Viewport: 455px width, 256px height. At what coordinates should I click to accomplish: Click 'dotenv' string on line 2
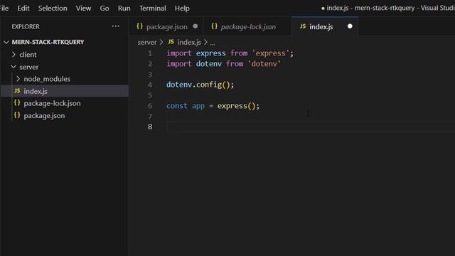(264, 64)
